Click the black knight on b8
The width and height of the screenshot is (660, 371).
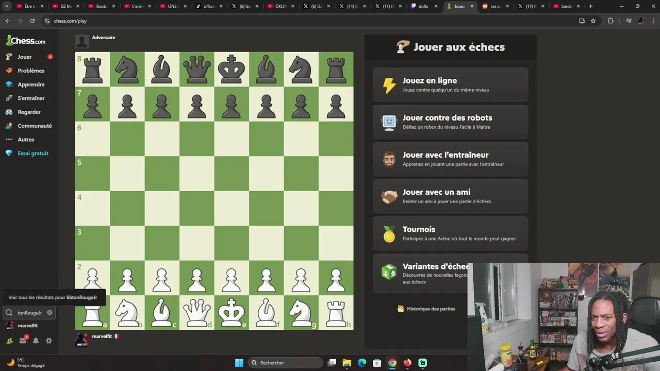pyautogui.click(x=127, y=69)
